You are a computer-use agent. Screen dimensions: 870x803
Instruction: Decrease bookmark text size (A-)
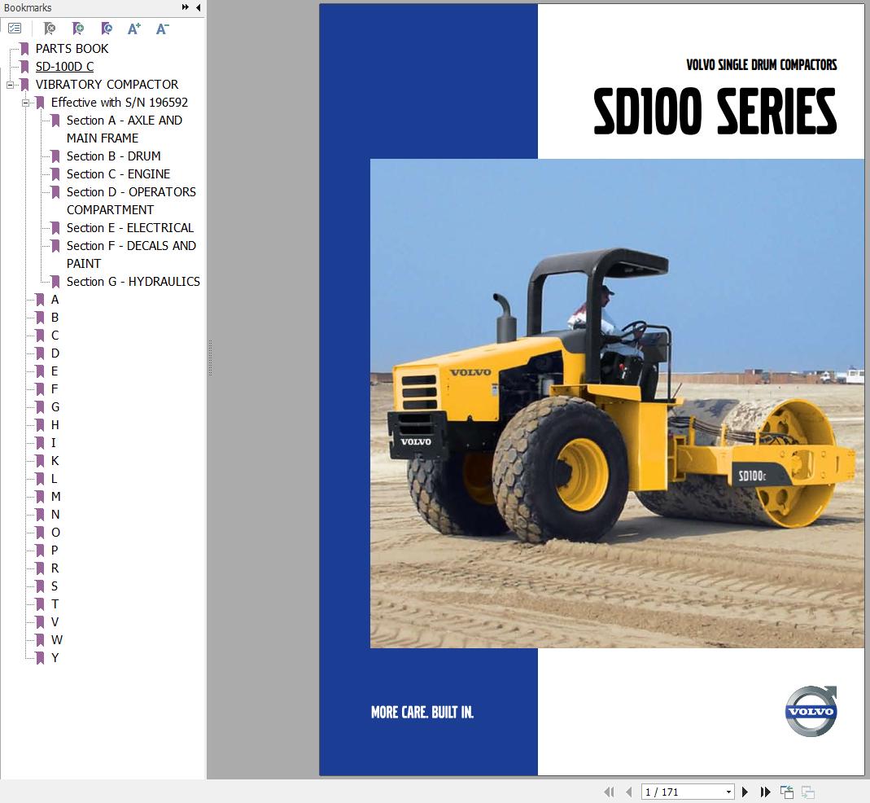pos(162,29)
